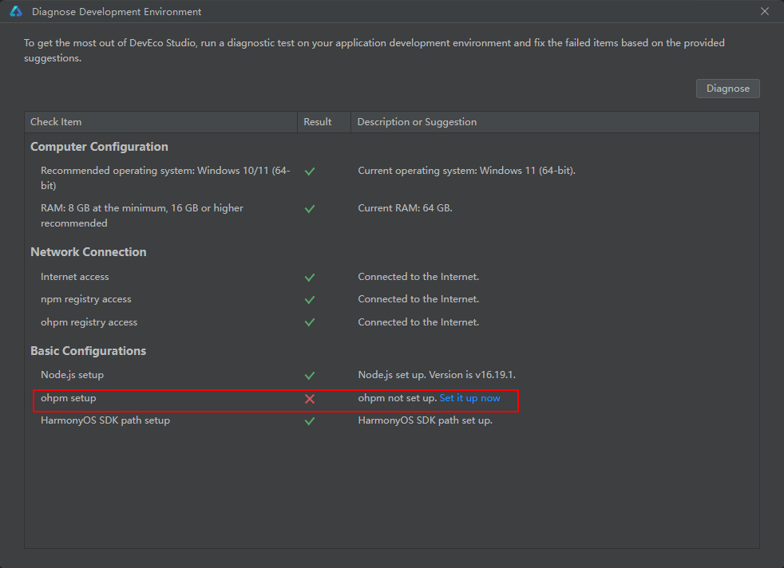The height and width of the screenshot is (568, 784).
Task: Select the 'Internet access' check item
Action: 74,277
